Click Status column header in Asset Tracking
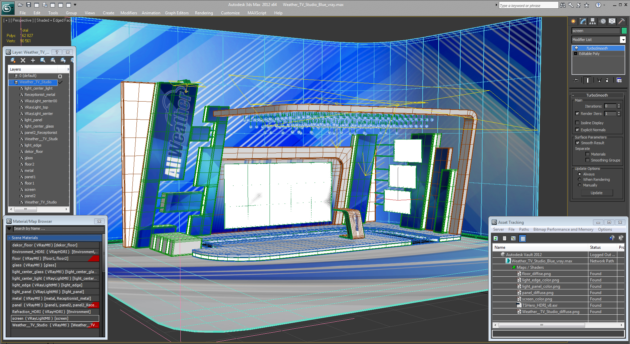The width and height of the screenshot is (630, 344). tap(602, 247)
